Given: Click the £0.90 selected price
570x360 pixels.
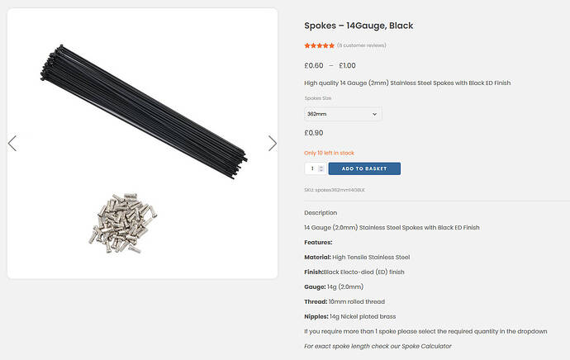Looking at the screenshot, I should coord(314,133).
